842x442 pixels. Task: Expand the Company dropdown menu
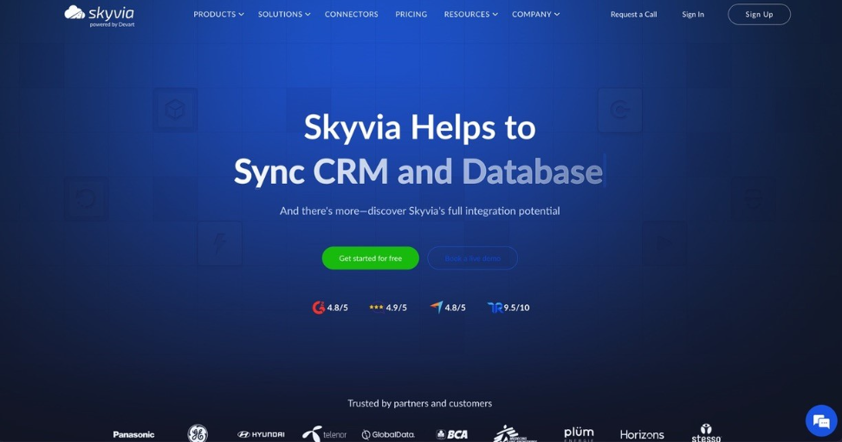[535, 15]
